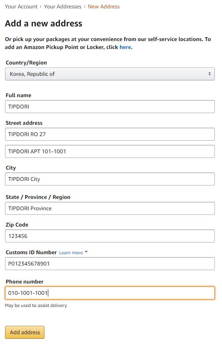
Task: Go to the Your Account breadcrumb
Action: 21,7
